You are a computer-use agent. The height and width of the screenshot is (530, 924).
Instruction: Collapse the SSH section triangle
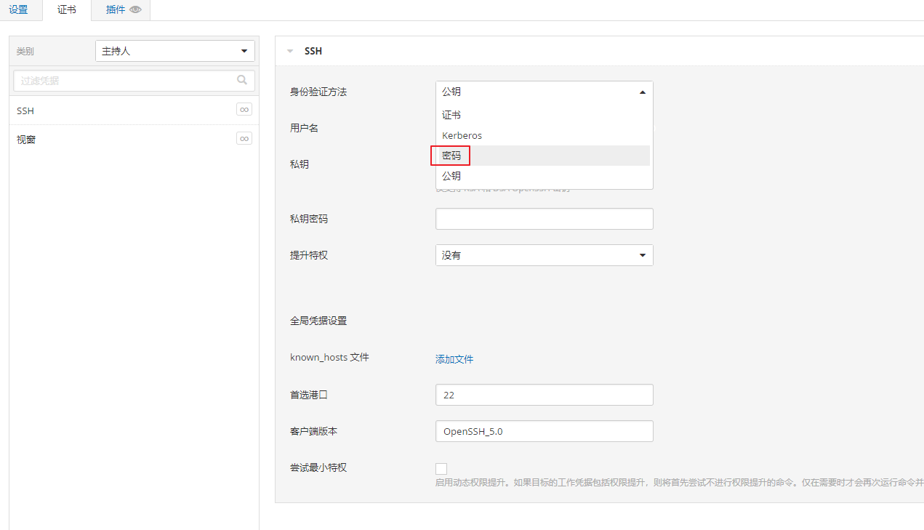coord(290,52)
